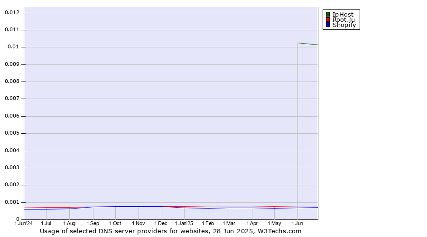
Task: Click the 0.011 y-axis label
Action: click(x=12, y=30)
